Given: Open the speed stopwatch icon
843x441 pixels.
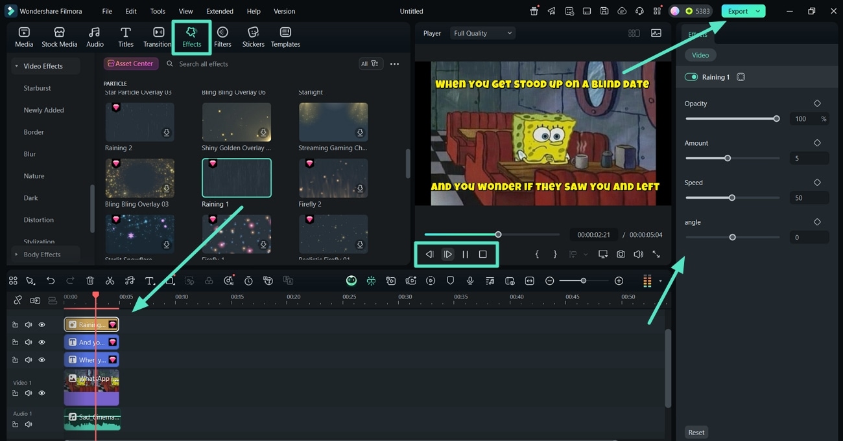Looking at the screenshot, I should coord(248,280).
